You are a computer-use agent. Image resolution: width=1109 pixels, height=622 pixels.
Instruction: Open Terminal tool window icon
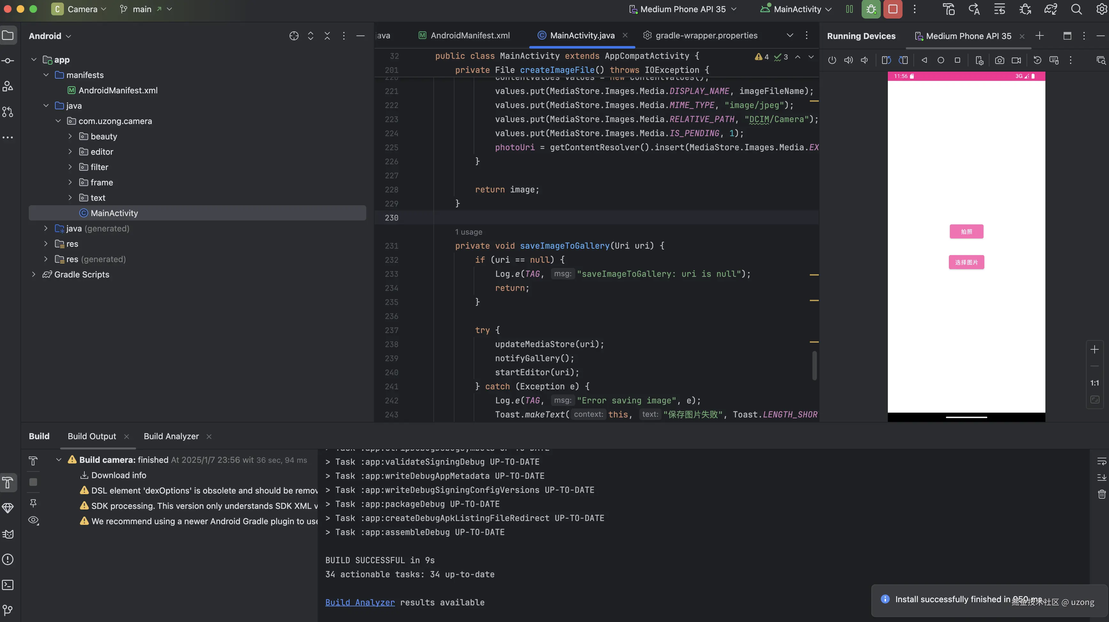[8, 585]
